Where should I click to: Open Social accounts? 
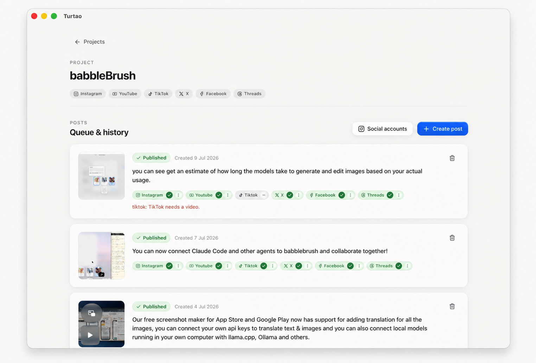click(x=382, y=129)
